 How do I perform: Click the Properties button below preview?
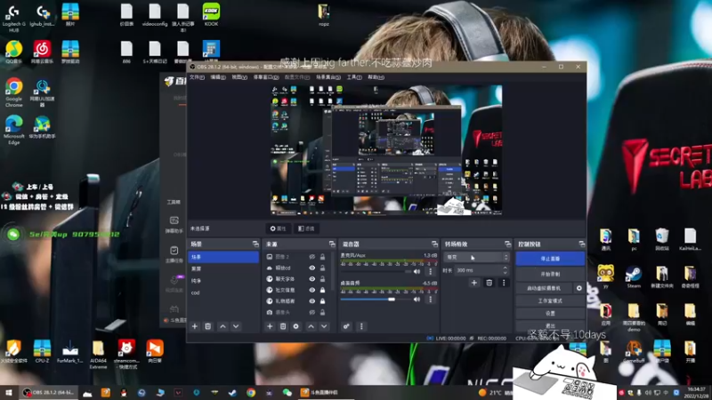click(x=279, y=228)
